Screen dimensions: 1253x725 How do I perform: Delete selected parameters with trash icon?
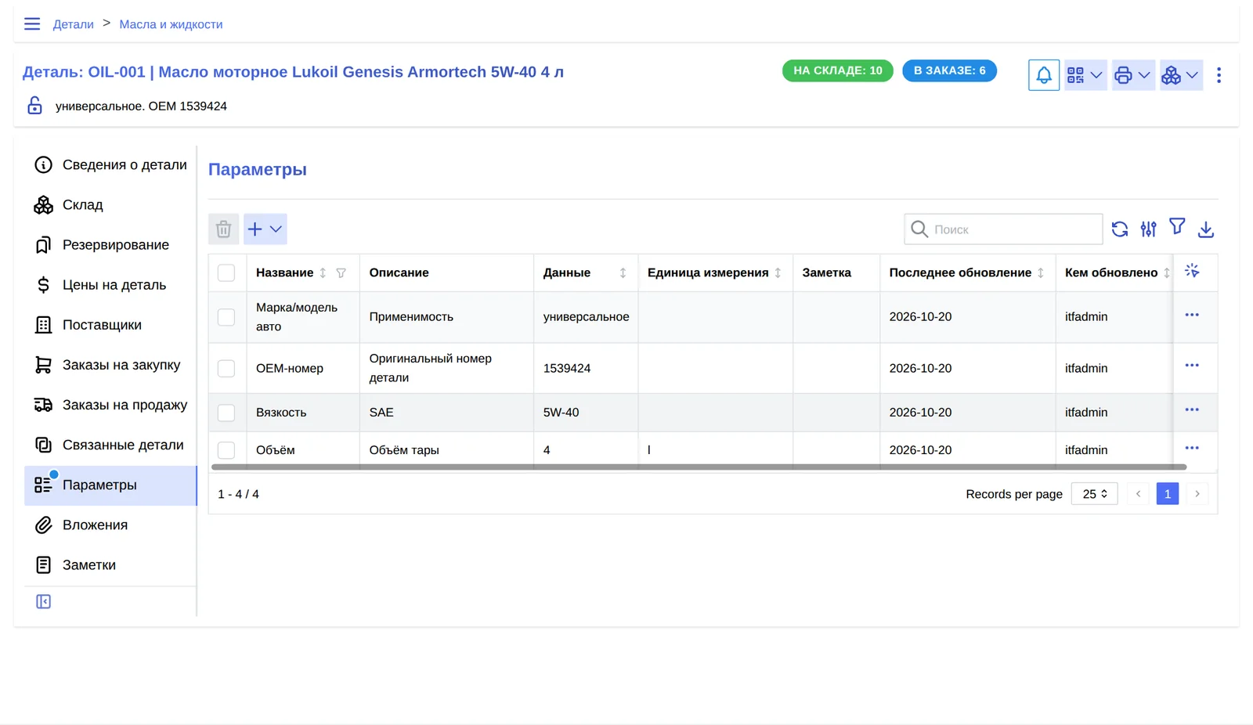(223, 229)
